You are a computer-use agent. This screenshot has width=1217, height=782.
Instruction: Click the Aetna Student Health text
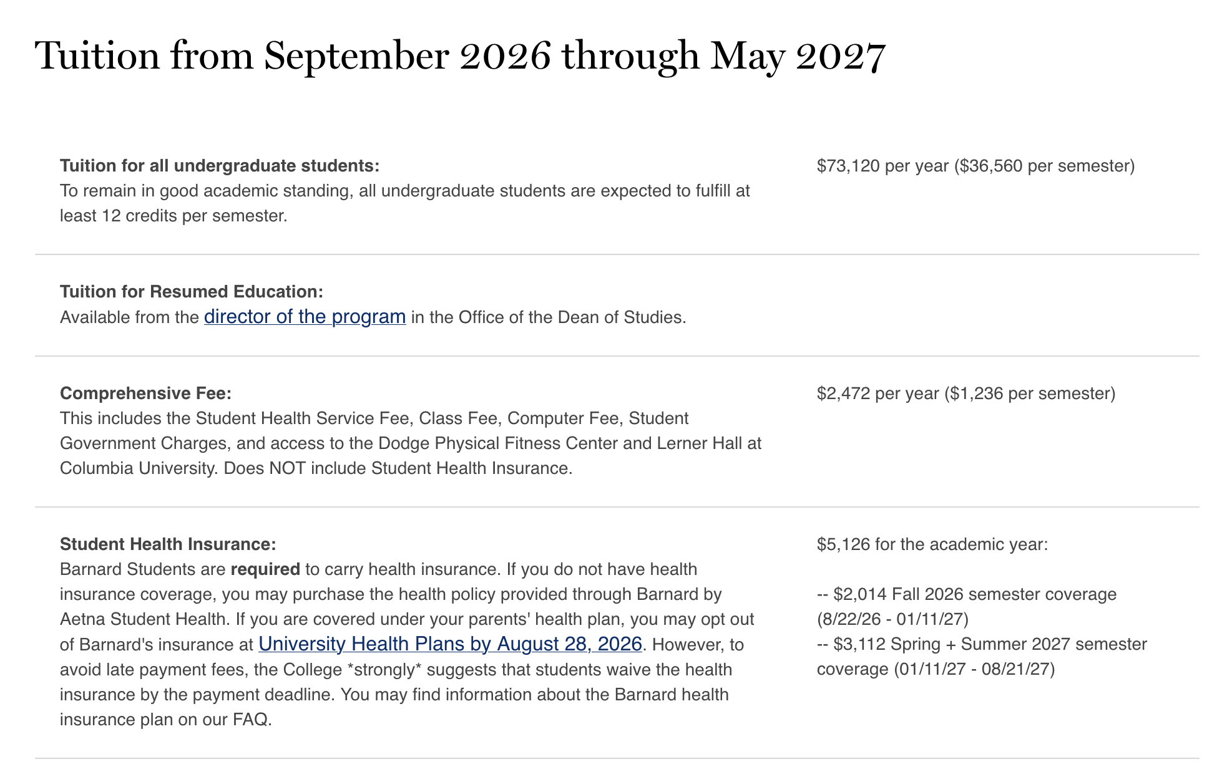pyautogui.click(x=143, y=619)
